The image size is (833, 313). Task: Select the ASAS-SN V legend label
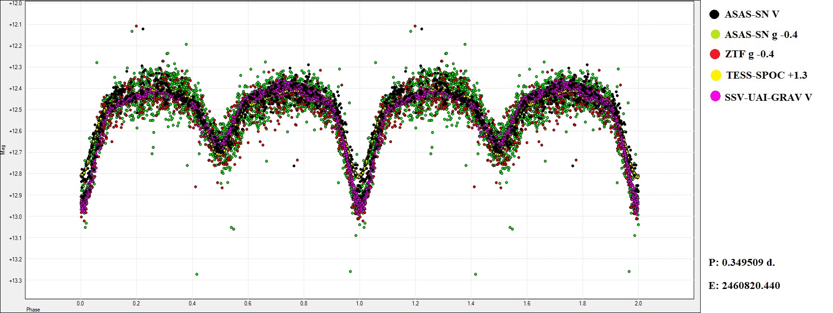coord(752,14)
